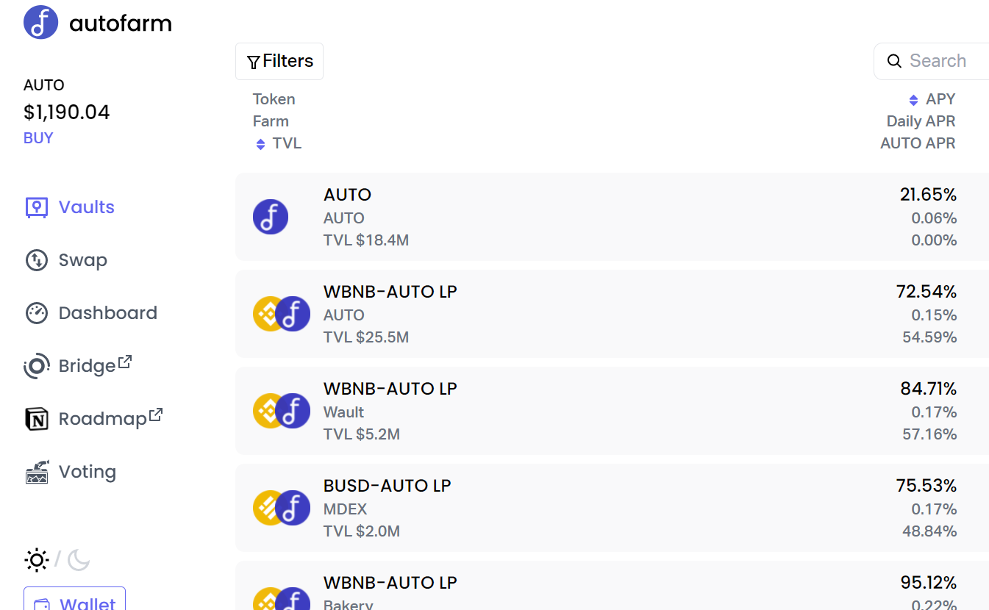989x610 pixels.
Task: Click the magnifier icon in search box
Action: [x=894, y=61]
